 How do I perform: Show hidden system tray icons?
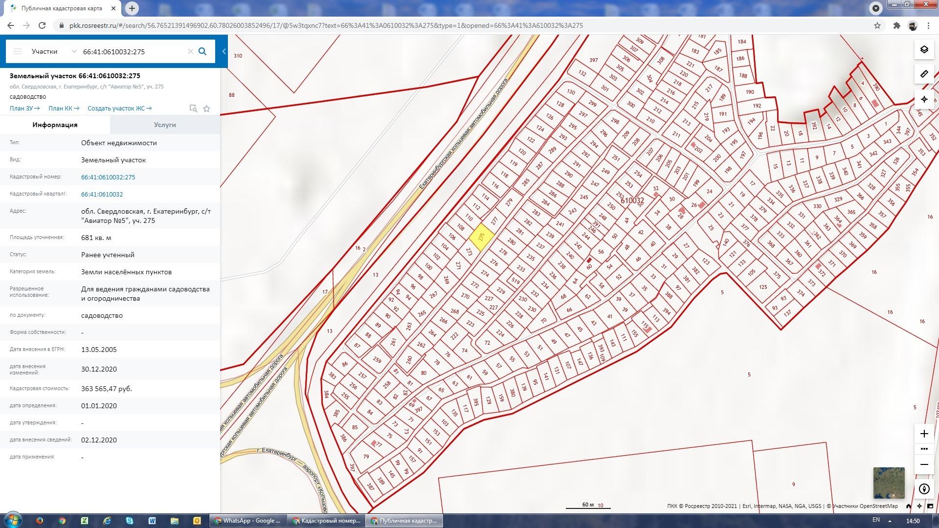890,521
